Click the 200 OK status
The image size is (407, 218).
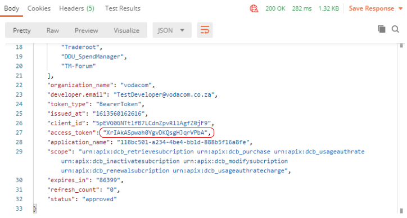coord(275,8)
